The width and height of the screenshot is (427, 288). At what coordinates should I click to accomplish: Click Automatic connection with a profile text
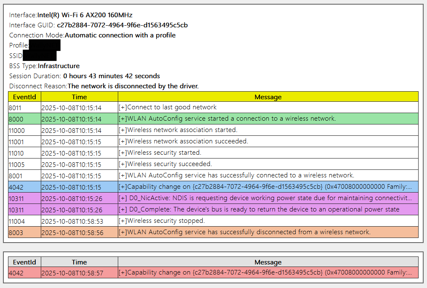(x=120, y=35)
